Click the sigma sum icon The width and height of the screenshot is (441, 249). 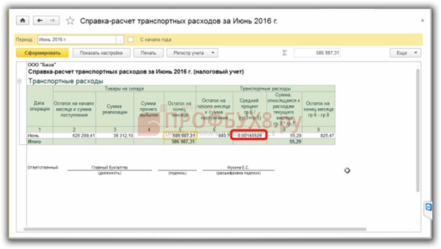click(x=284, y=53)
